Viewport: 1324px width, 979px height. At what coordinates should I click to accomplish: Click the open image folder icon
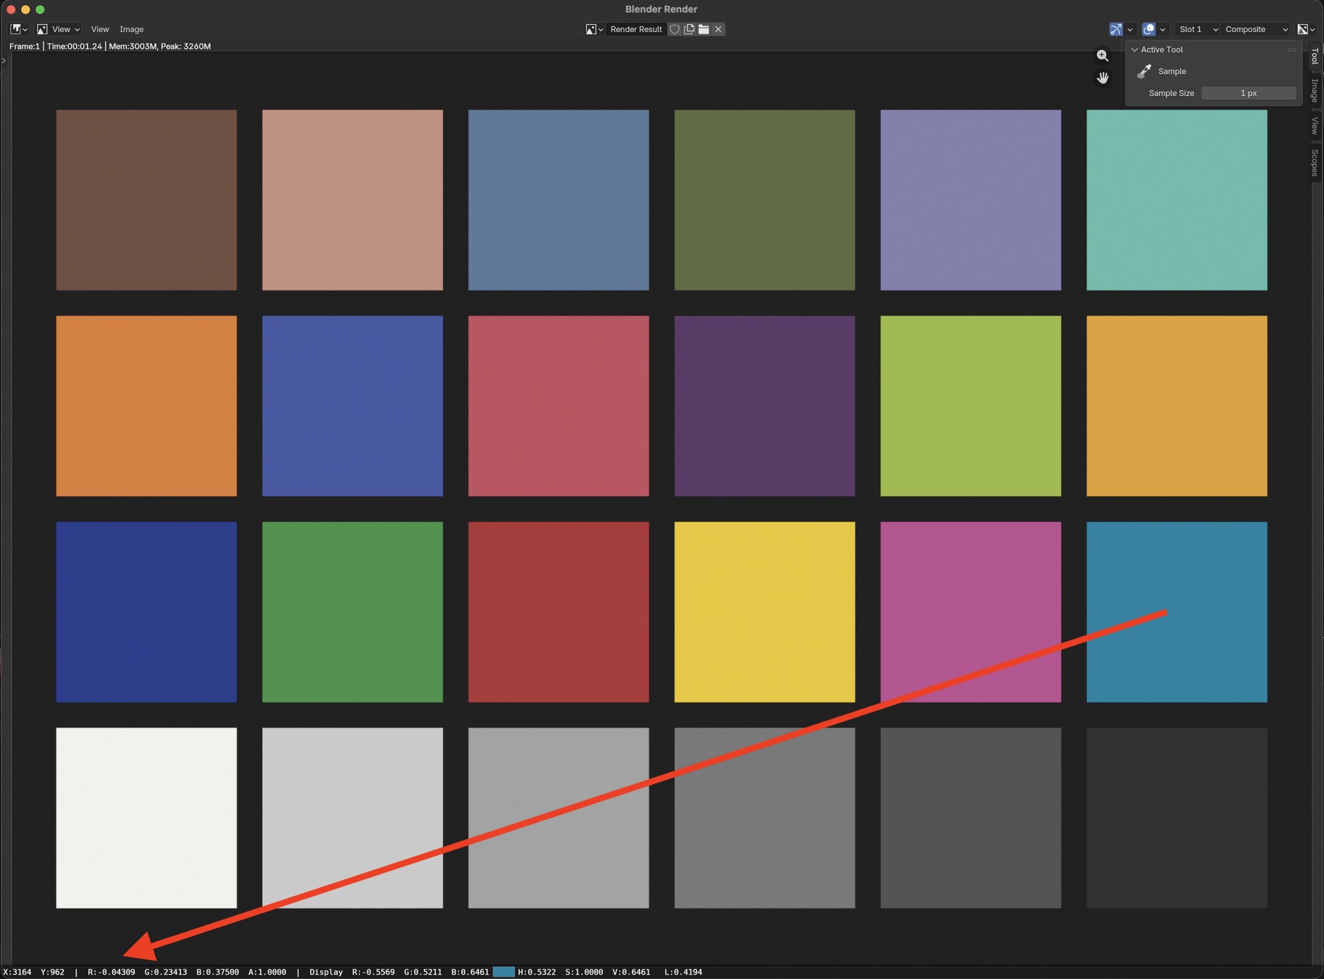pos(704,29)
